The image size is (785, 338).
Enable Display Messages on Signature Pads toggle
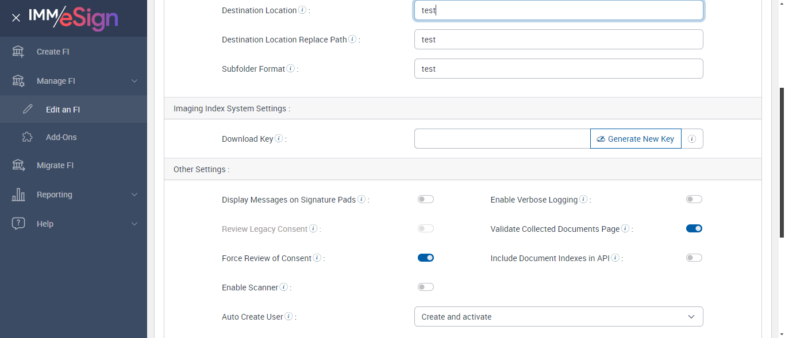point(426,200)
